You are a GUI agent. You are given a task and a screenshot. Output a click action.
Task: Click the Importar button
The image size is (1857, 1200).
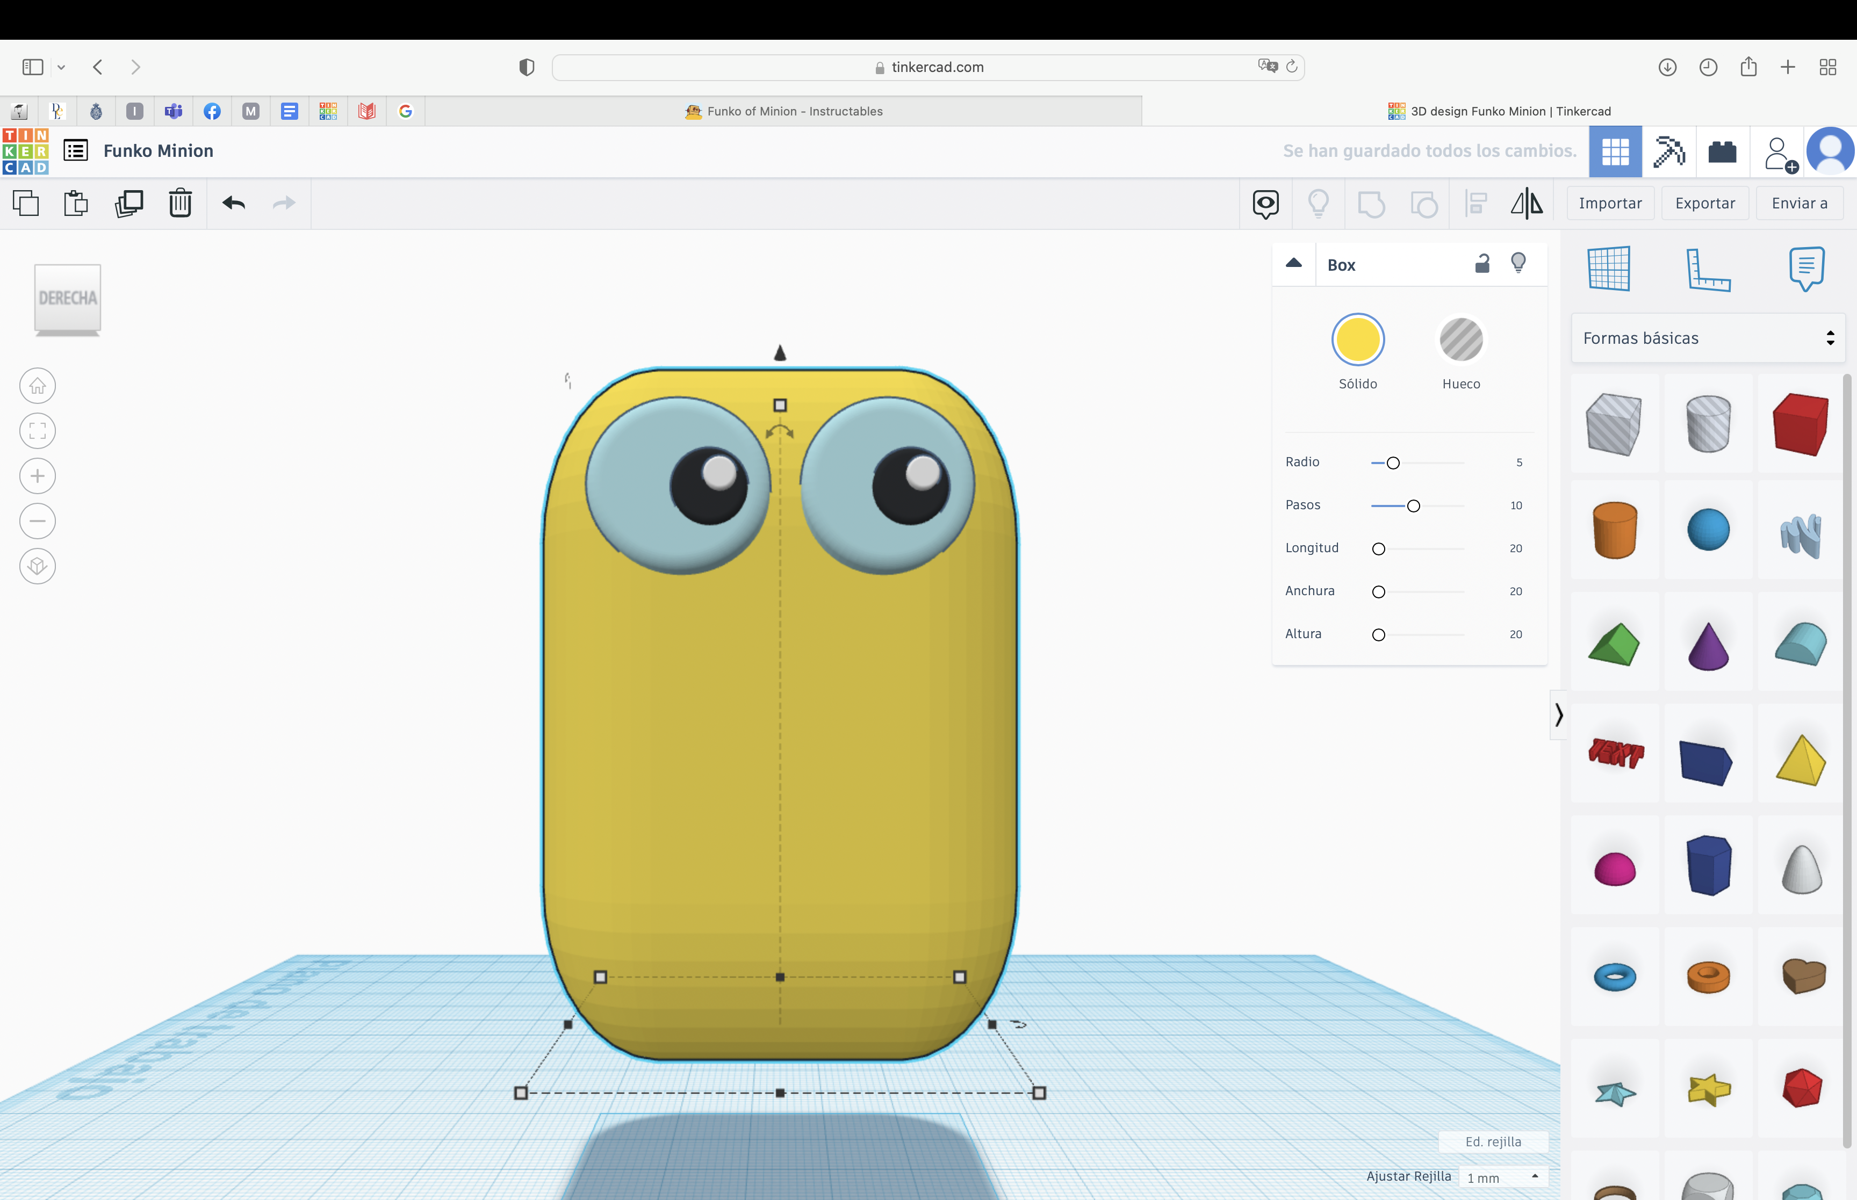pyautogui.click(x=1610, y=204)
